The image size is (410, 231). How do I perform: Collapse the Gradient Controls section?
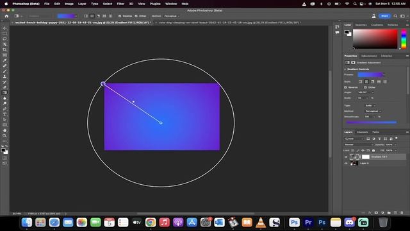[345, 69]
